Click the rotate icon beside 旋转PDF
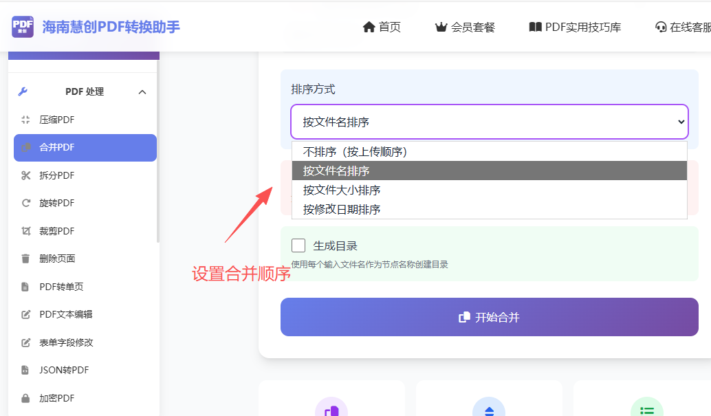The width and height of the screenshot is (711, 416). [x=26, y=204]
